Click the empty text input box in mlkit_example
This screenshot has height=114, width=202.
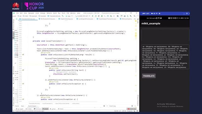click(x=165, y=35)
